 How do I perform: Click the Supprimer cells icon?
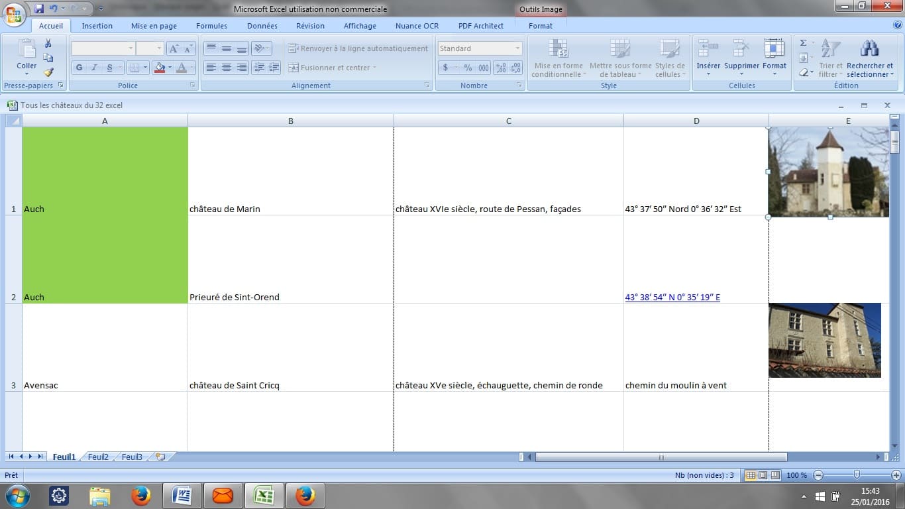(x=741, y=48)
